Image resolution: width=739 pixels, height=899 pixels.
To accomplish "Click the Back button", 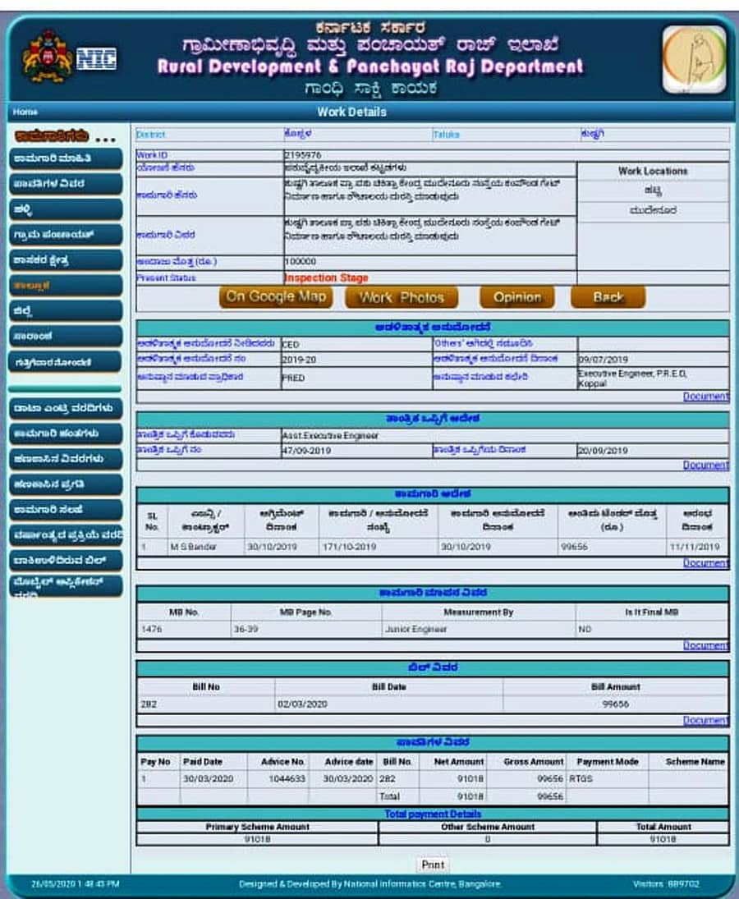I will [608, 297].
